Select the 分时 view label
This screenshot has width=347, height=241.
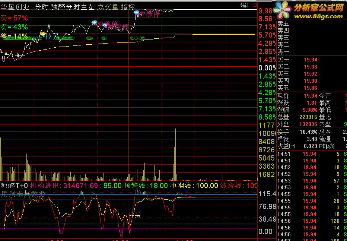pos(41,7)
